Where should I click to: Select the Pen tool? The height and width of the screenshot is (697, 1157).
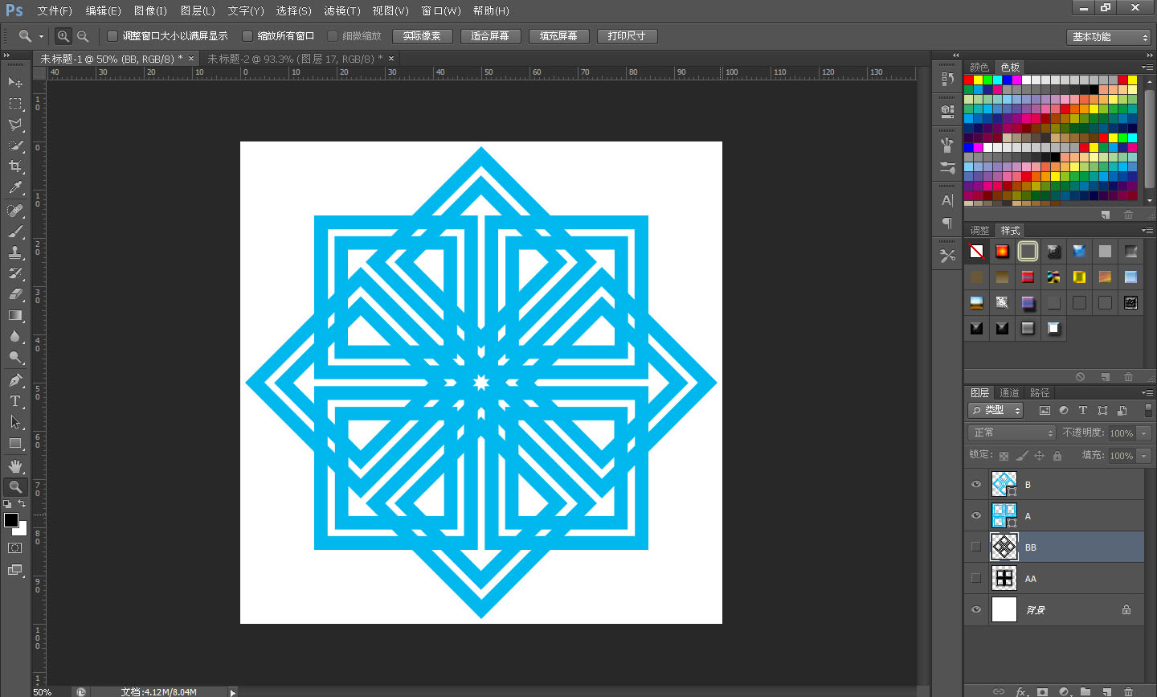[x=14, y=379]
